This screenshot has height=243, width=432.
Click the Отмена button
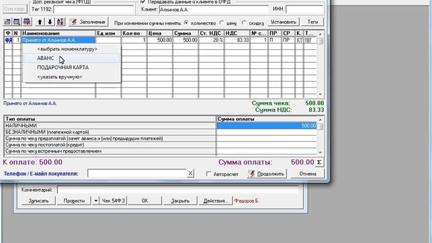click(x=308, y=174)
